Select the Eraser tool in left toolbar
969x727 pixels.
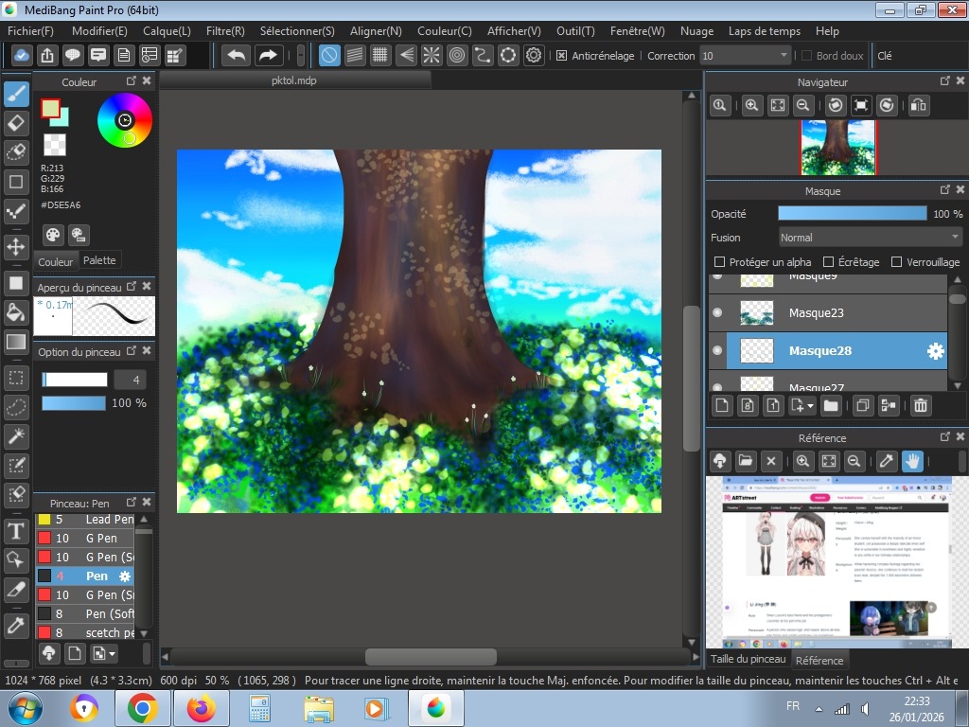point(16,123)
